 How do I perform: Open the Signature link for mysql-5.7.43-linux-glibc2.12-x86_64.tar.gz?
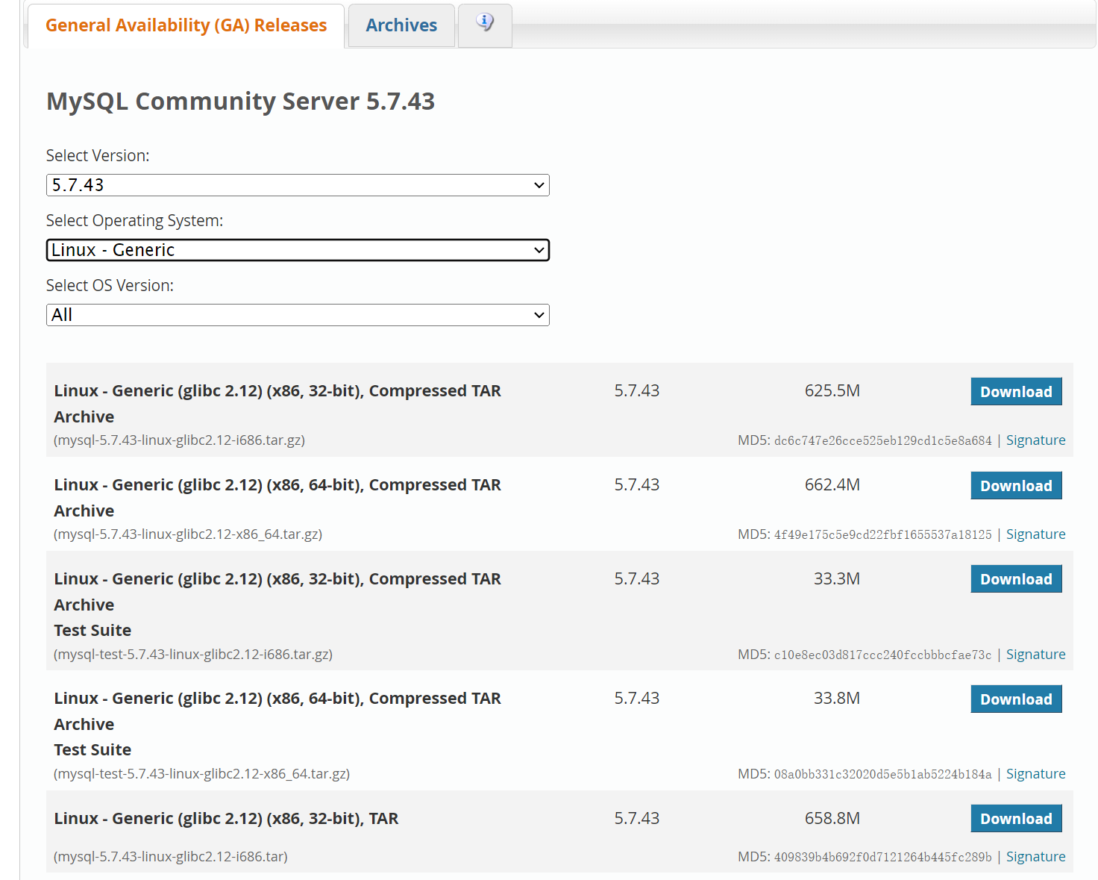click(x=1035, y=534)
